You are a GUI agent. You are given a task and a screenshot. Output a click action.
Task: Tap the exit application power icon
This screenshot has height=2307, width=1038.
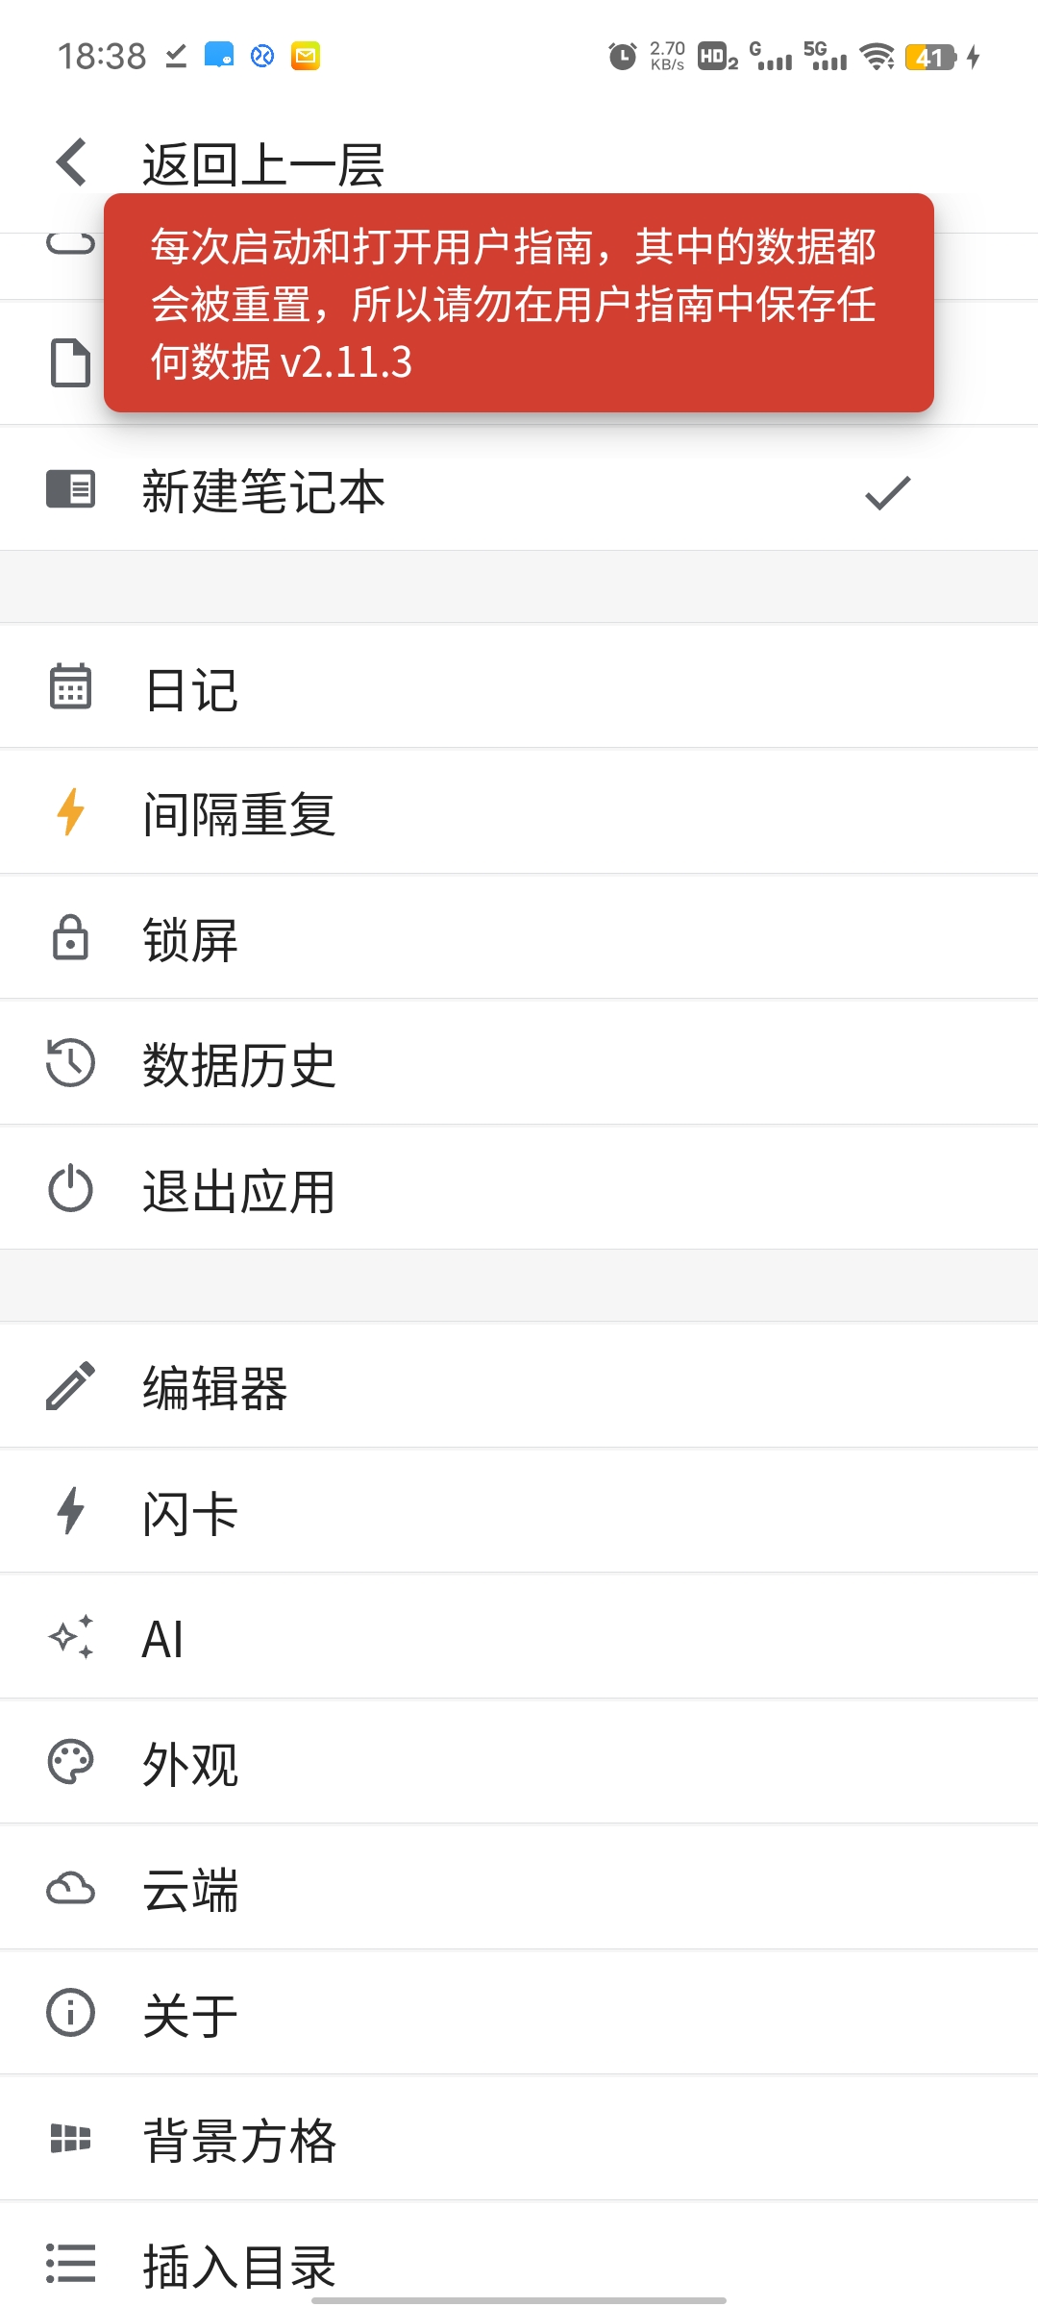pos(70,1189)
